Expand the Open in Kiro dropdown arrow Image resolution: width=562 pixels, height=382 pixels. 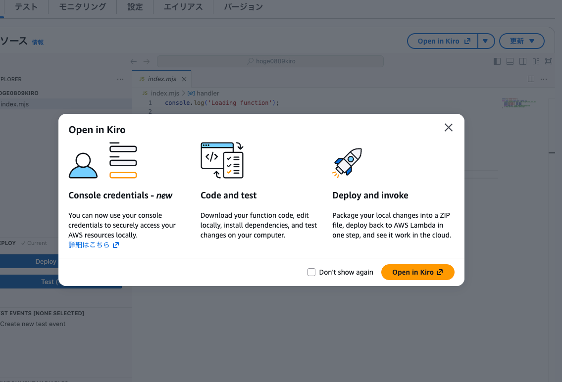tap(486, 41)
